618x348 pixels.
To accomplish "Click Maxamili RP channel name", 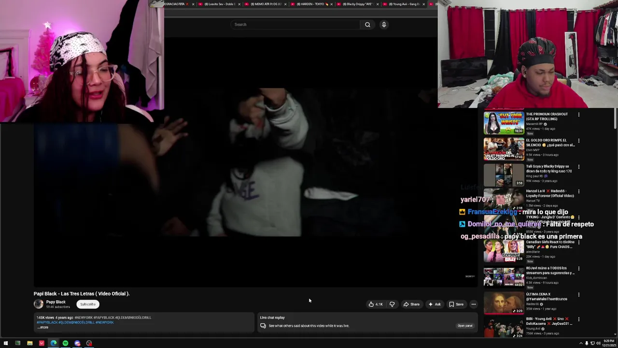I will tap(534, 124).
